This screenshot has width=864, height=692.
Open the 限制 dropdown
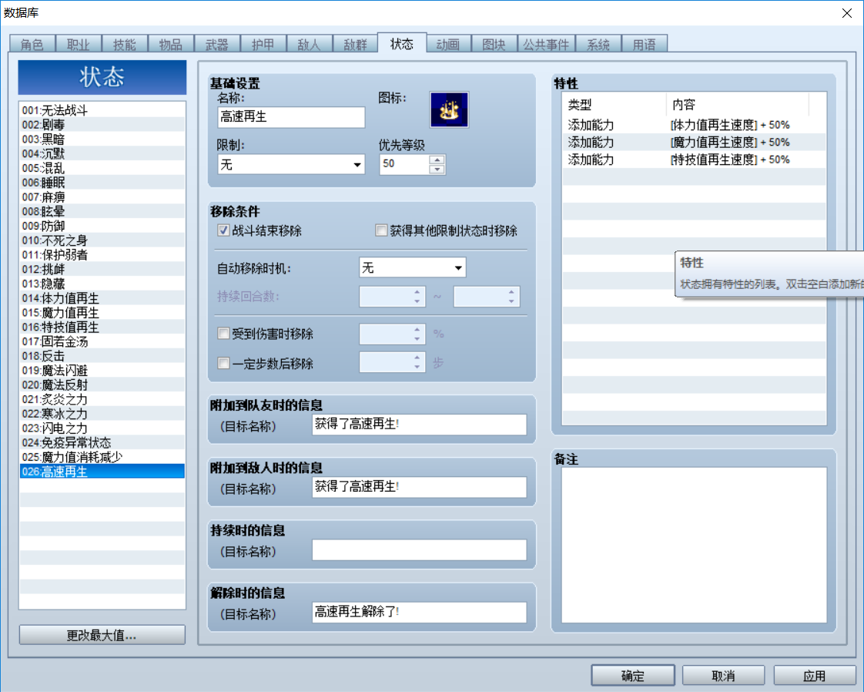(x=291, y=164)
